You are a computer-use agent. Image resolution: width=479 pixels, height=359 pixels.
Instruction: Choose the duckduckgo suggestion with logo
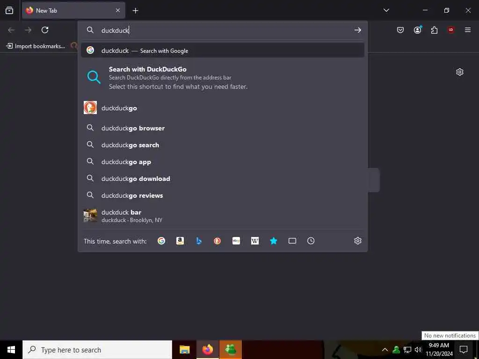[x=222, y=108]
